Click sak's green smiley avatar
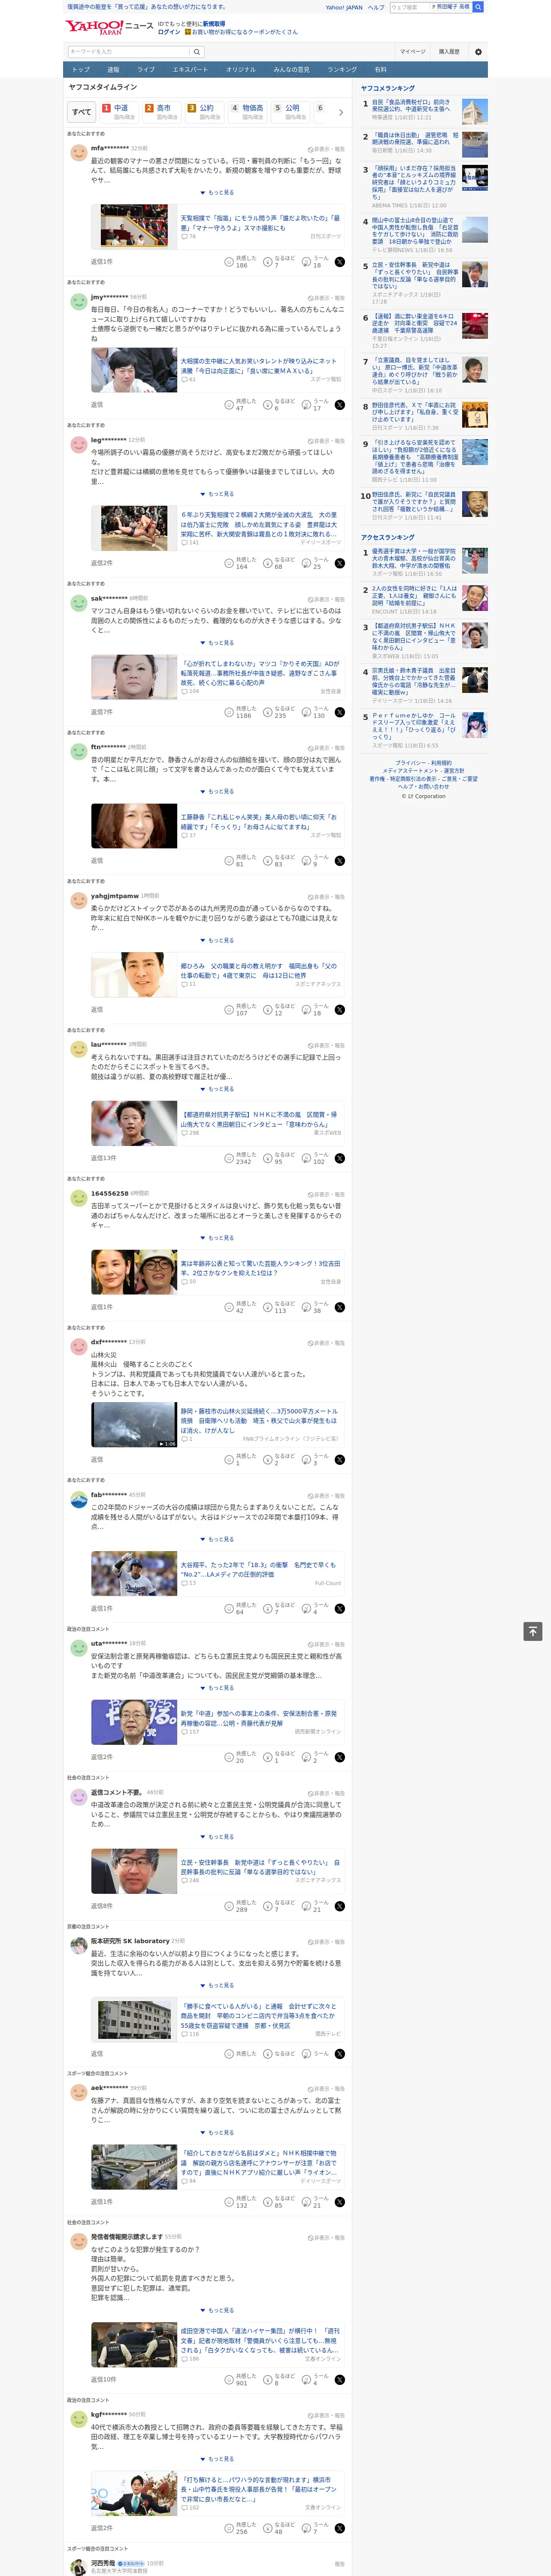 (x=78, y=603)
